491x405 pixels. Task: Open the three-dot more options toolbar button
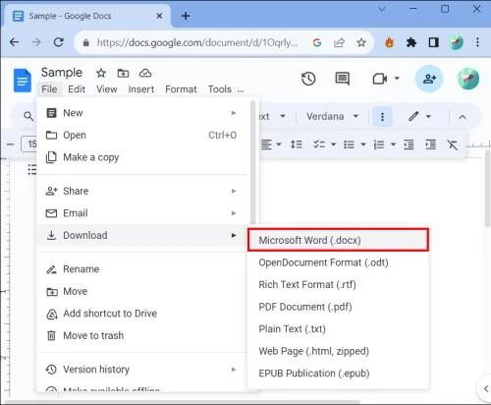tap(382, 117)
